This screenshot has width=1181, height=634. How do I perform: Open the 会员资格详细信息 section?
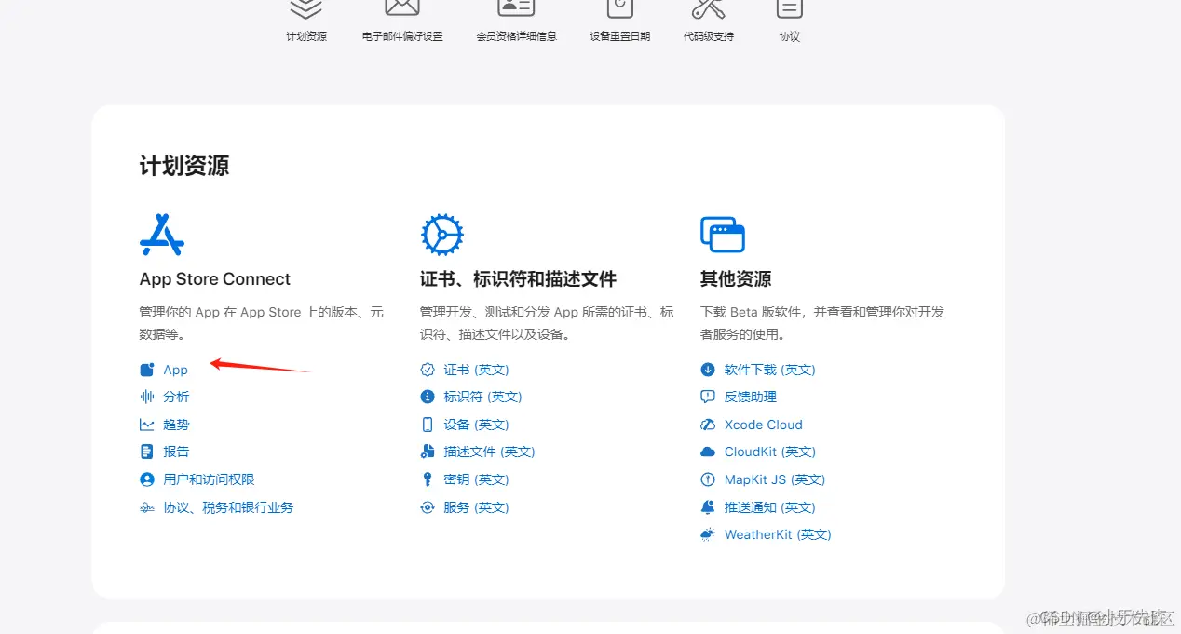[516, 23]
